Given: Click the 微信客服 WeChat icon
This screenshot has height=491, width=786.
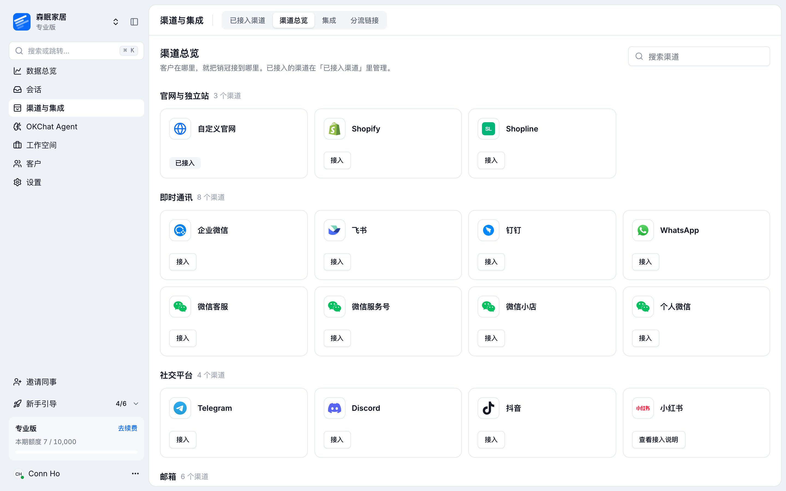Looking at the screenshot, I should [x=180, y=307].
